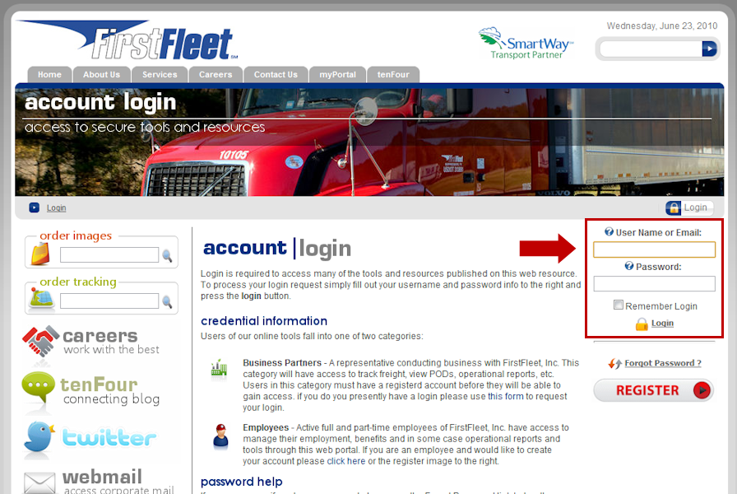Screen dimensions: 737x494
Task: Open the careers handshake icon
Action: point(40,342)
